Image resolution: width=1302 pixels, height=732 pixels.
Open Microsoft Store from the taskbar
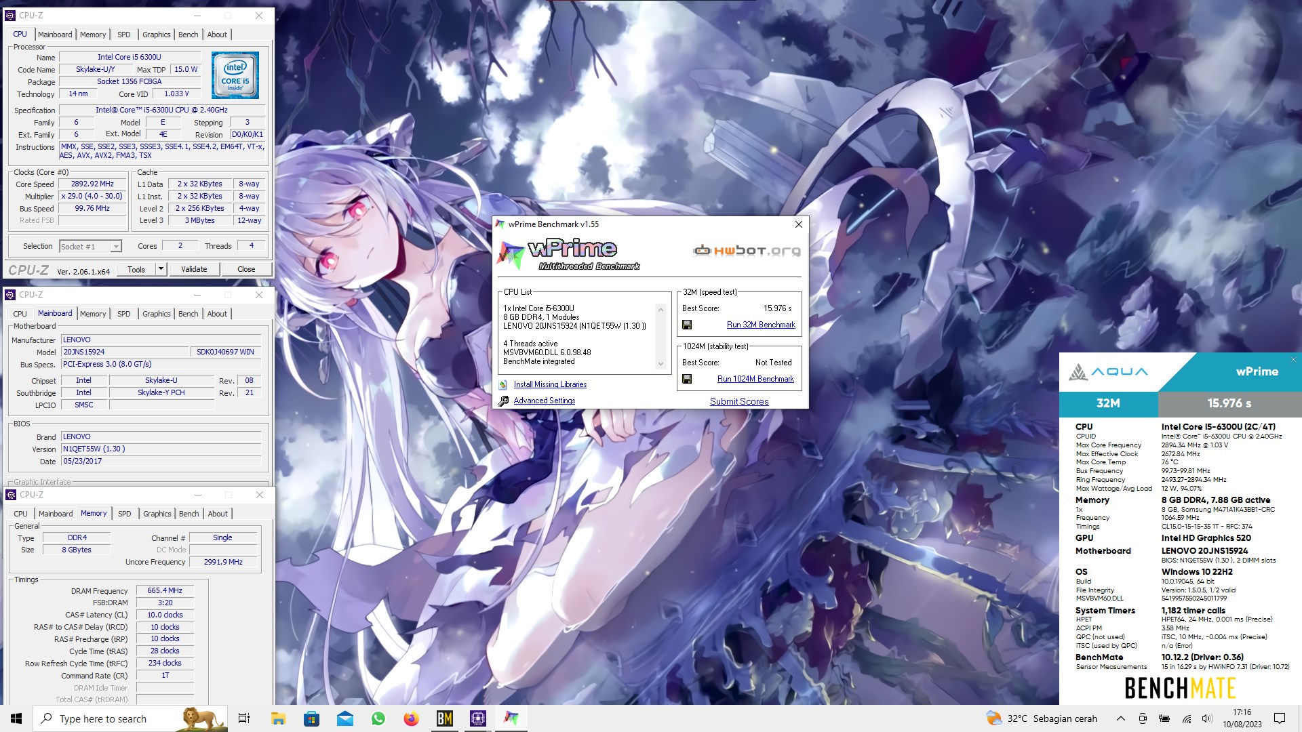311,718
